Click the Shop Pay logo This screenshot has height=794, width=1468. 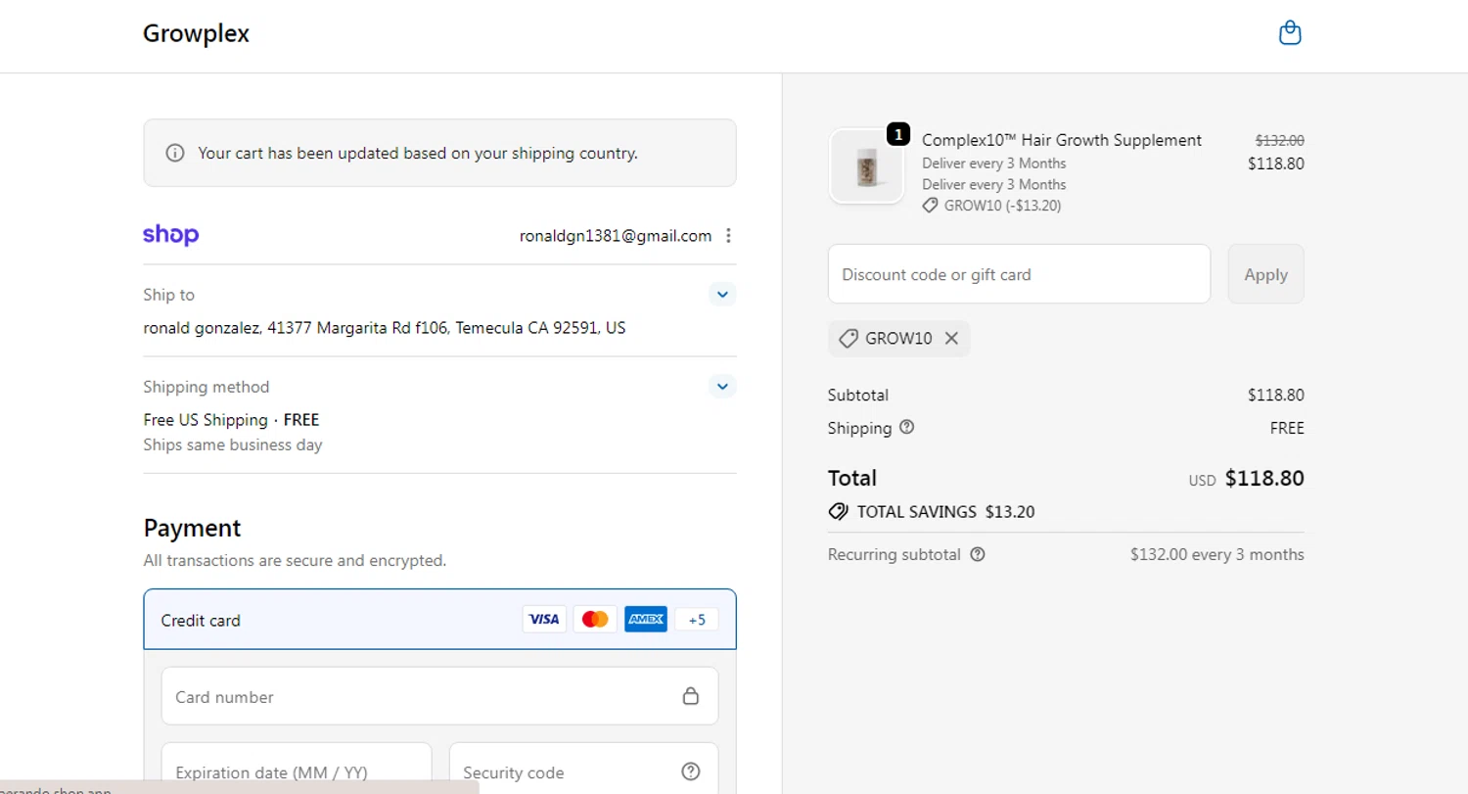[x=171, y=235]
